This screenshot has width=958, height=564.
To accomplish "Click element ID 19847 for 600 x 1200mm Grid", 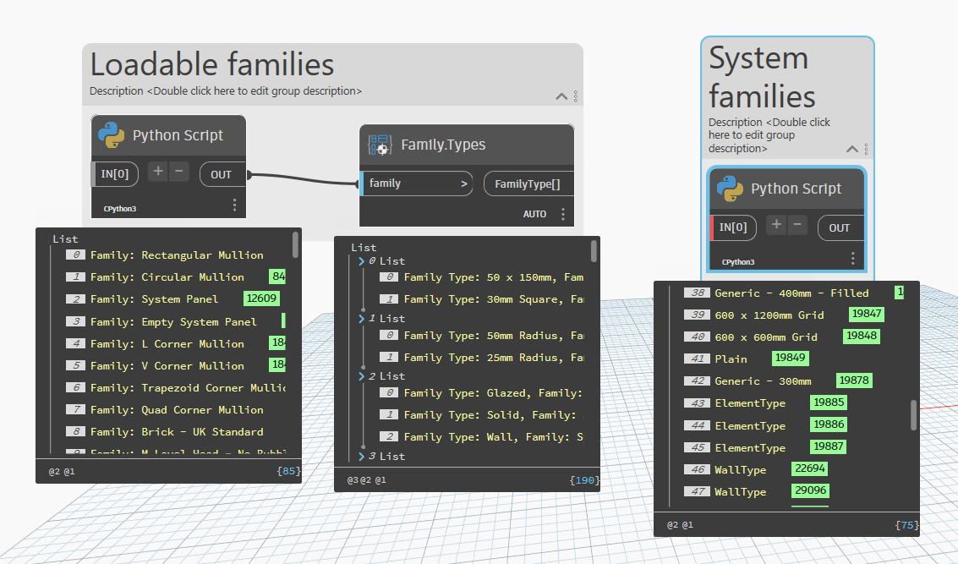I will click(x=867, y=314).
